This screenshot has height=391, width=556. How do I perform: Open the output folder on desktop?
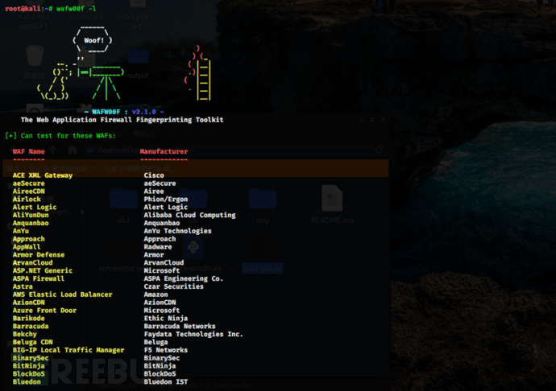pyautogui.click(x=138, y=57)
